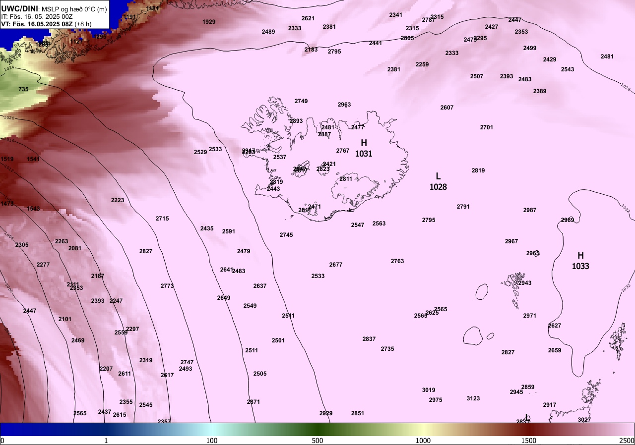
Task: Click the height value 2963
Action: 344,105
